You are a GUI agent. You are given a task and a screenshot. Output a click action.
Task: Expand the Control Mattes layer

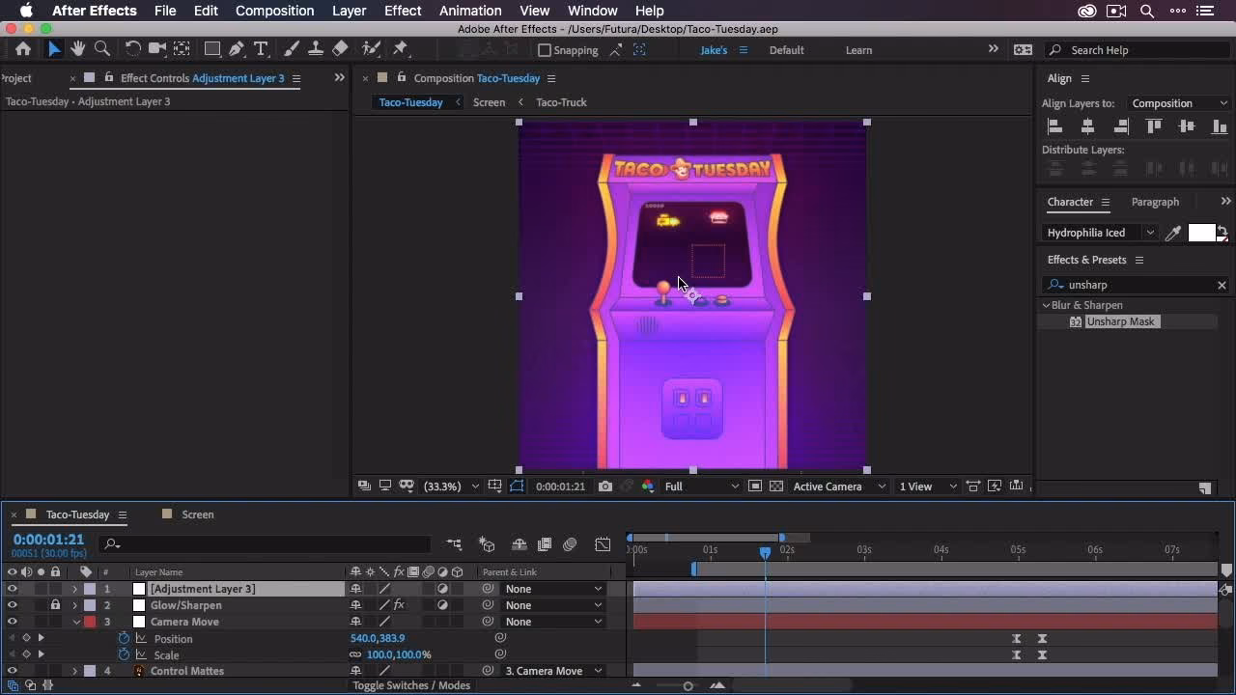pyautogui.click(x=74, y=671)
